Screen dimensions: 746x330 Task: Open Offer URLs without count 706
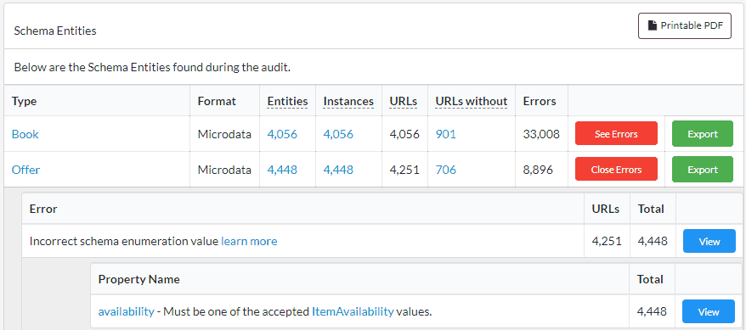[446, 170]
